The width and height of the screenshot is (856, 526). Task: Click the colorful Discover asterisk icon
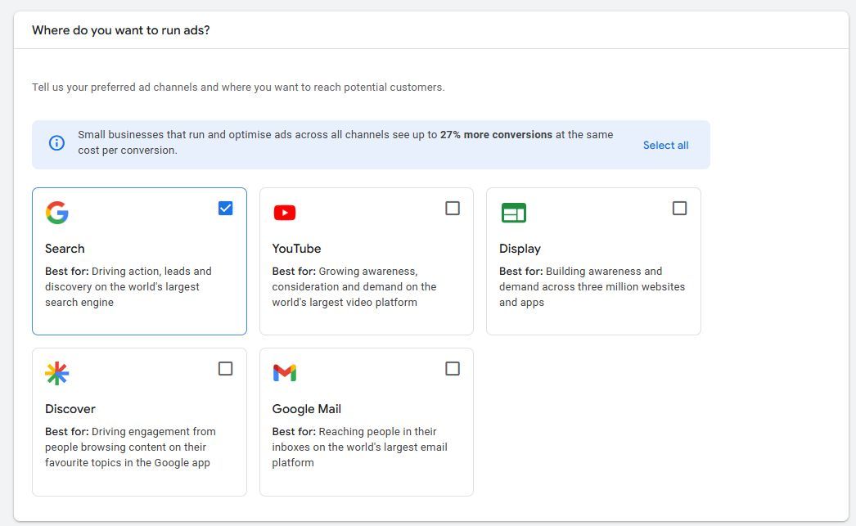57,373
